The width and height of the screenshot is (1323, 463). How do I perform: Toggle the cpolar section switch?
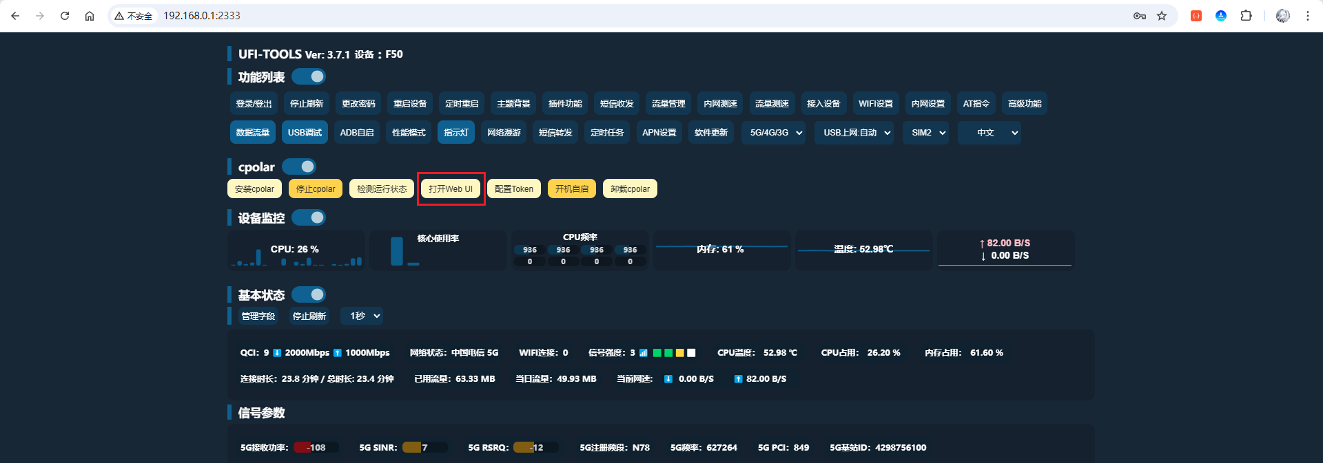[299, 166]
